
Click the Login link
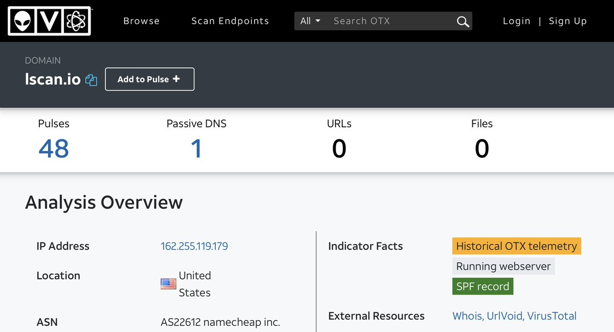[x=516, y=21]
